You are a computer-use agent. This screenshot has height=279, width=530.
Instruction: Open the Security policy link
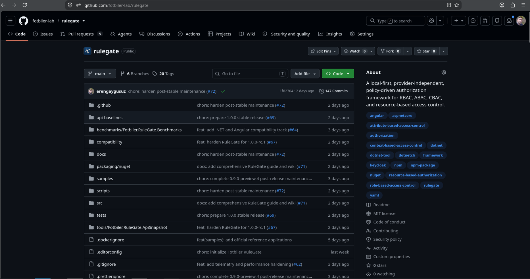coord(384,239)
